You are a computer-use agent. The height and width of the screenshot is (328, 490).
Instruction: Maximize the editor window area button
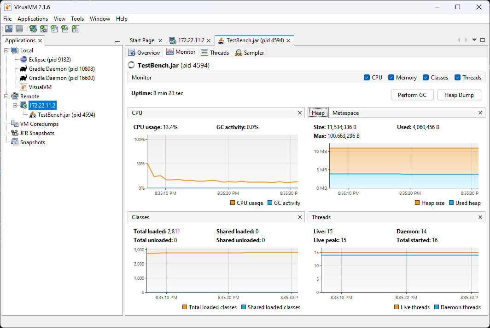[x=483, y=40]
